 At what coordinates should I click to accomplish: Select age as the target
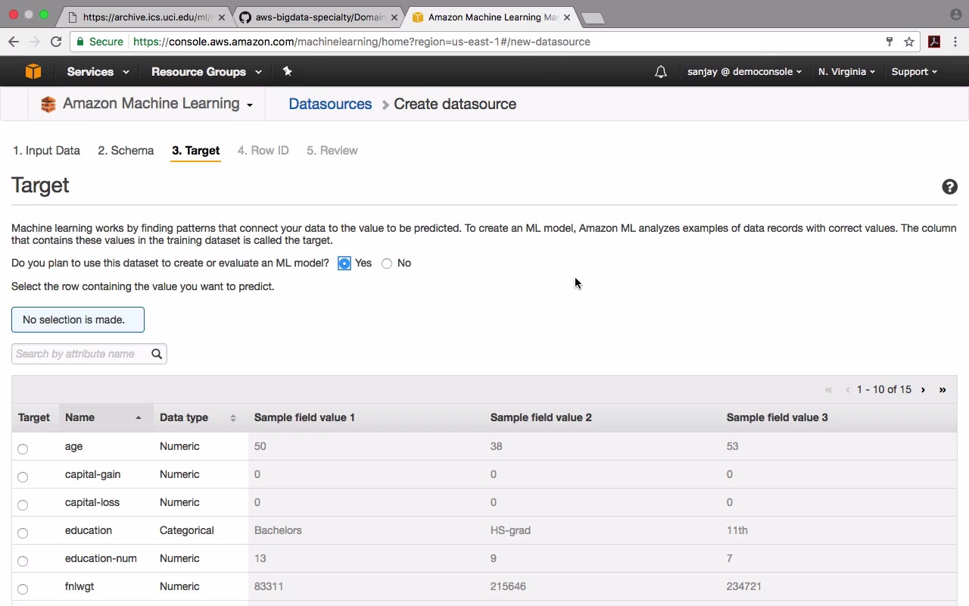[23, 448]
